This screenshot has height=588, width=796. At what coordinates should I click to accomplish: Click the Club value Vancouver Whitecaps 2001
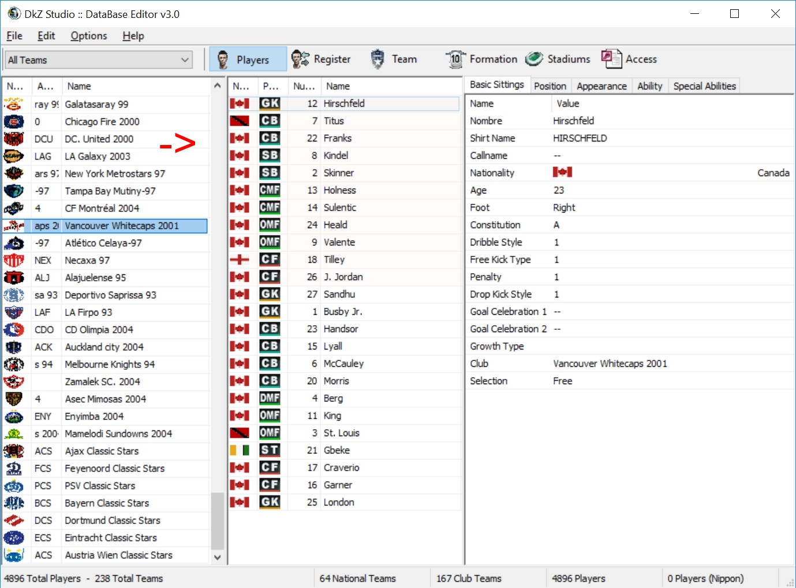pyautogui.click(x=610, y=363)
